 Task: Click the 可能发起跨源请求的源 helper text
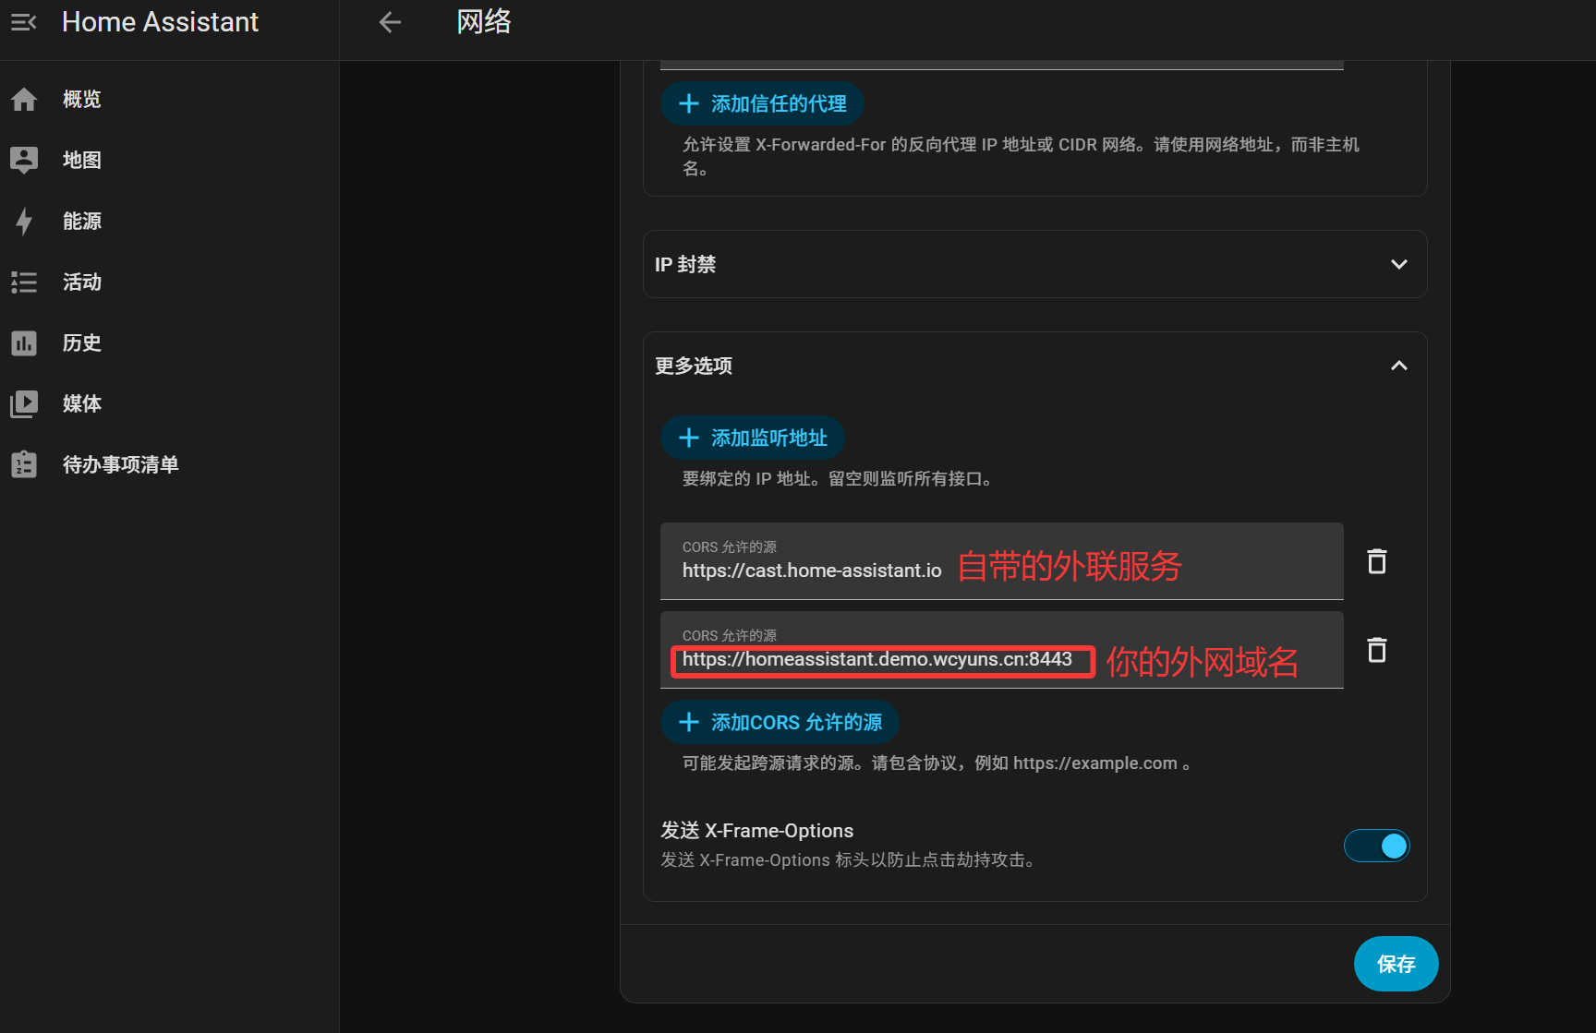coord(937,763)
